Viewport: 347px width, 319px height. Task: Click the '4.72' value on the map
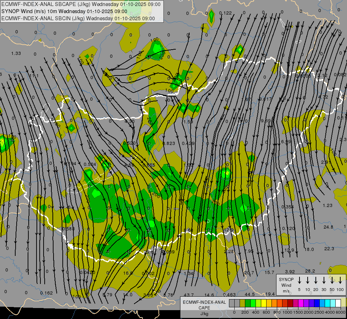pyautogui.click(x=323, y=97)
